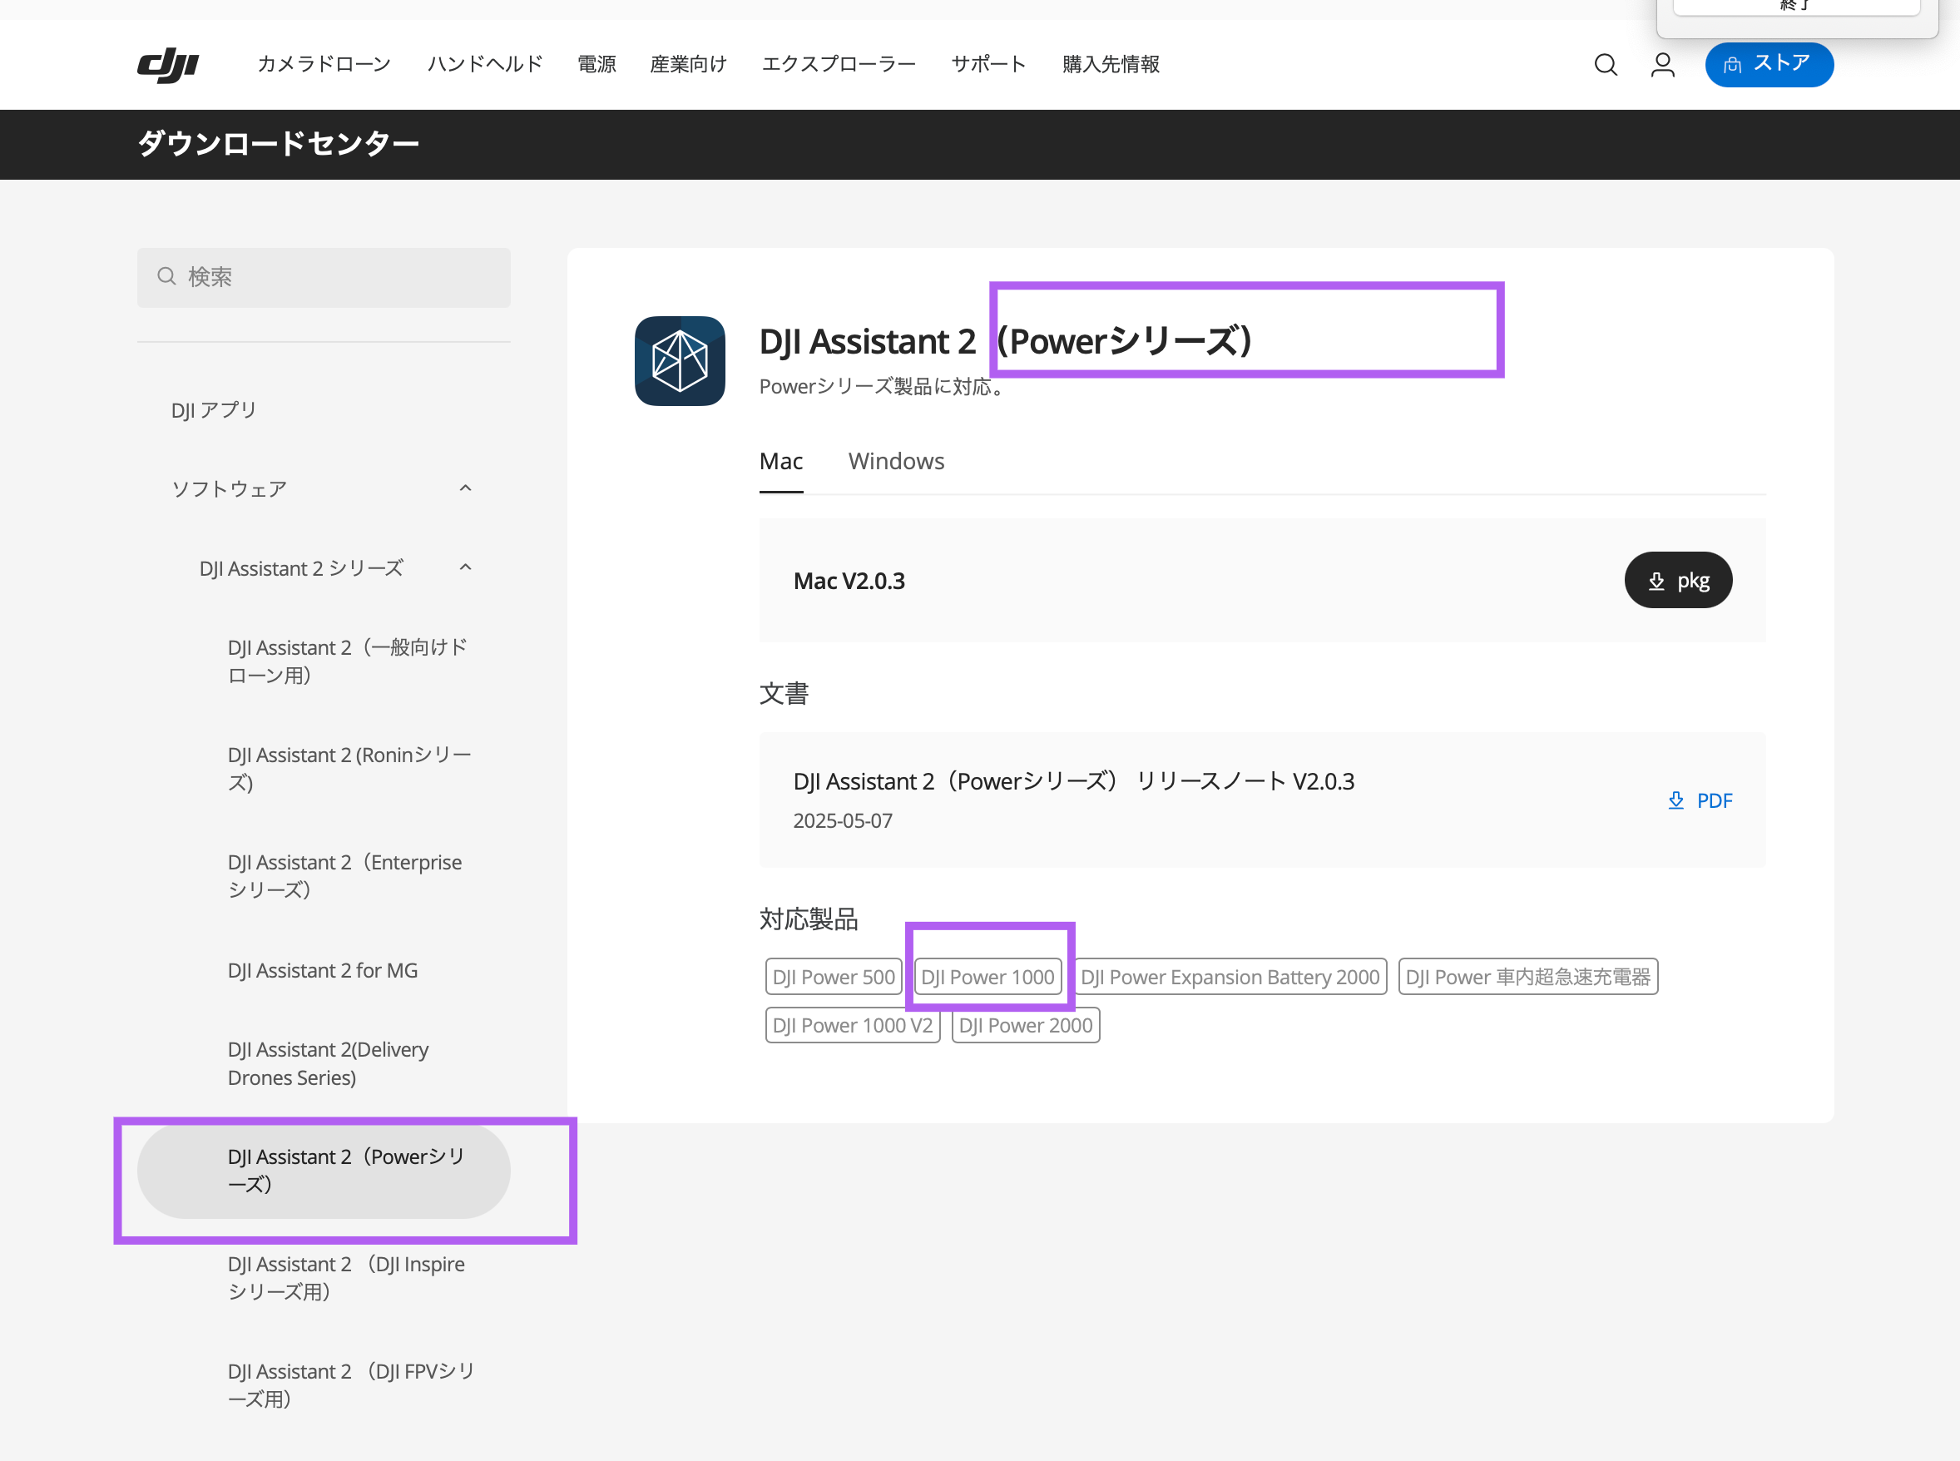Select DJI Assistant 2（DJI Inspireシリーズ用）

(347, 1278)
